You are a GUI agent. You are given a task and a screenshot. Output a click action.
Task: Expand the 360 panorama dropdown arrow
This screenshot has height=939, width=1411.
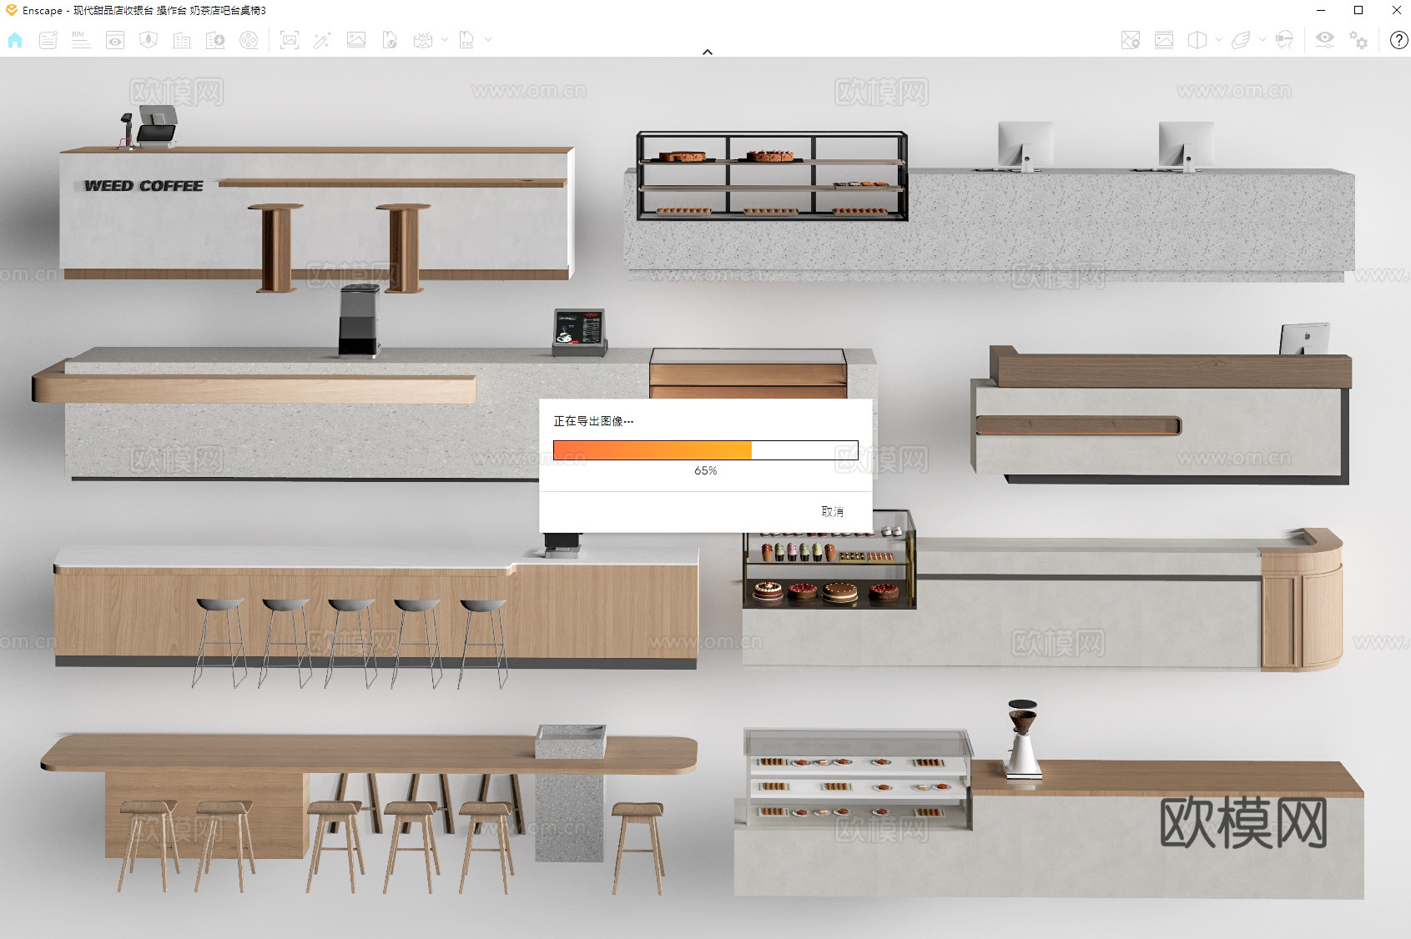(x=444, y=39)
